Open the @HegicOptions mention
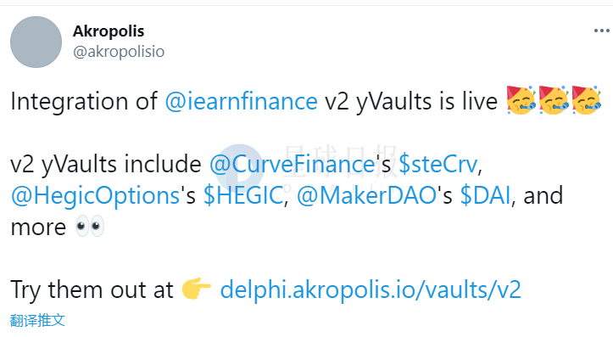613x337 pixels. 95,195
